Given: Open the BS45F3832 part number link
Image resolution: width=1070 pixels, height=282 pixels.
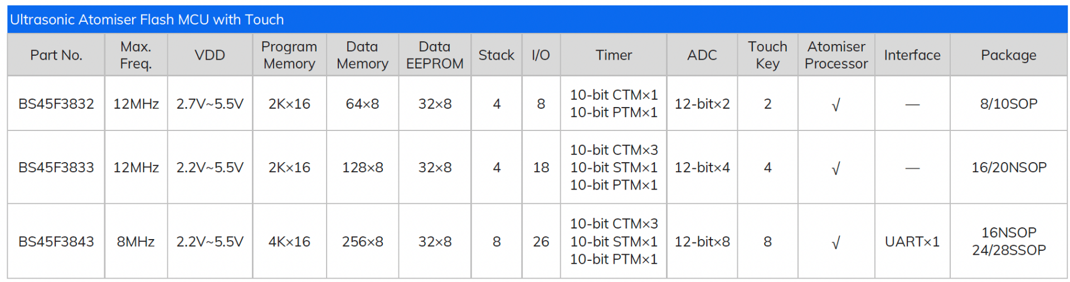Looking at the screenshot, I should coord(56,104).
